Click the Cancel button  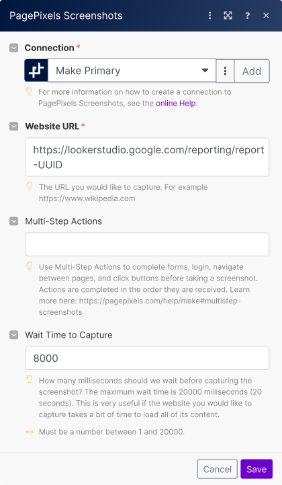tap(218, 470)
